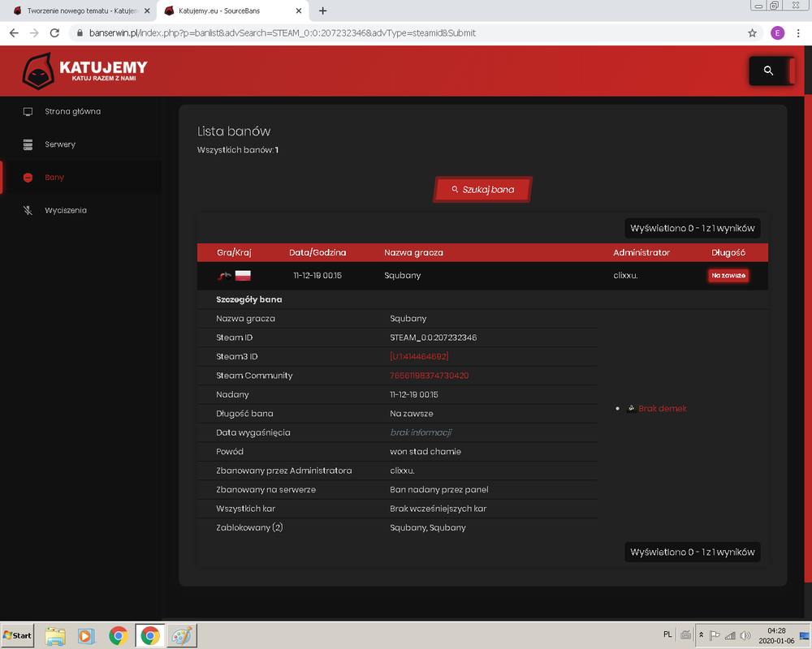Show hidden system tray icons
Image resolution: width=812 pixels, height=649 pixels.
point(702,635)
